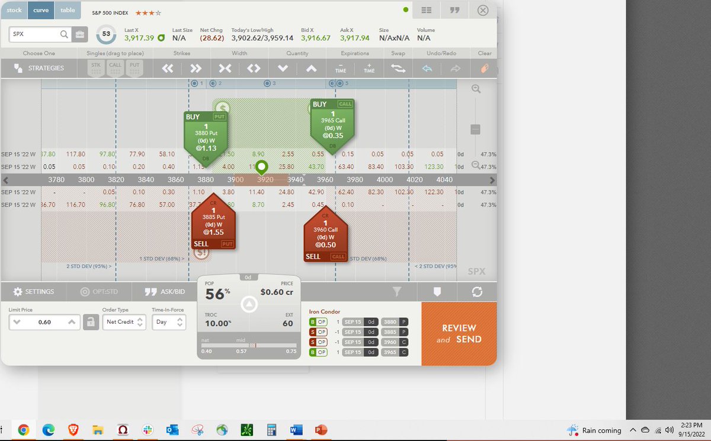Select the CALL single leg tile
The height and width of the screenshot is (441, 711).
tap(115, 69)
